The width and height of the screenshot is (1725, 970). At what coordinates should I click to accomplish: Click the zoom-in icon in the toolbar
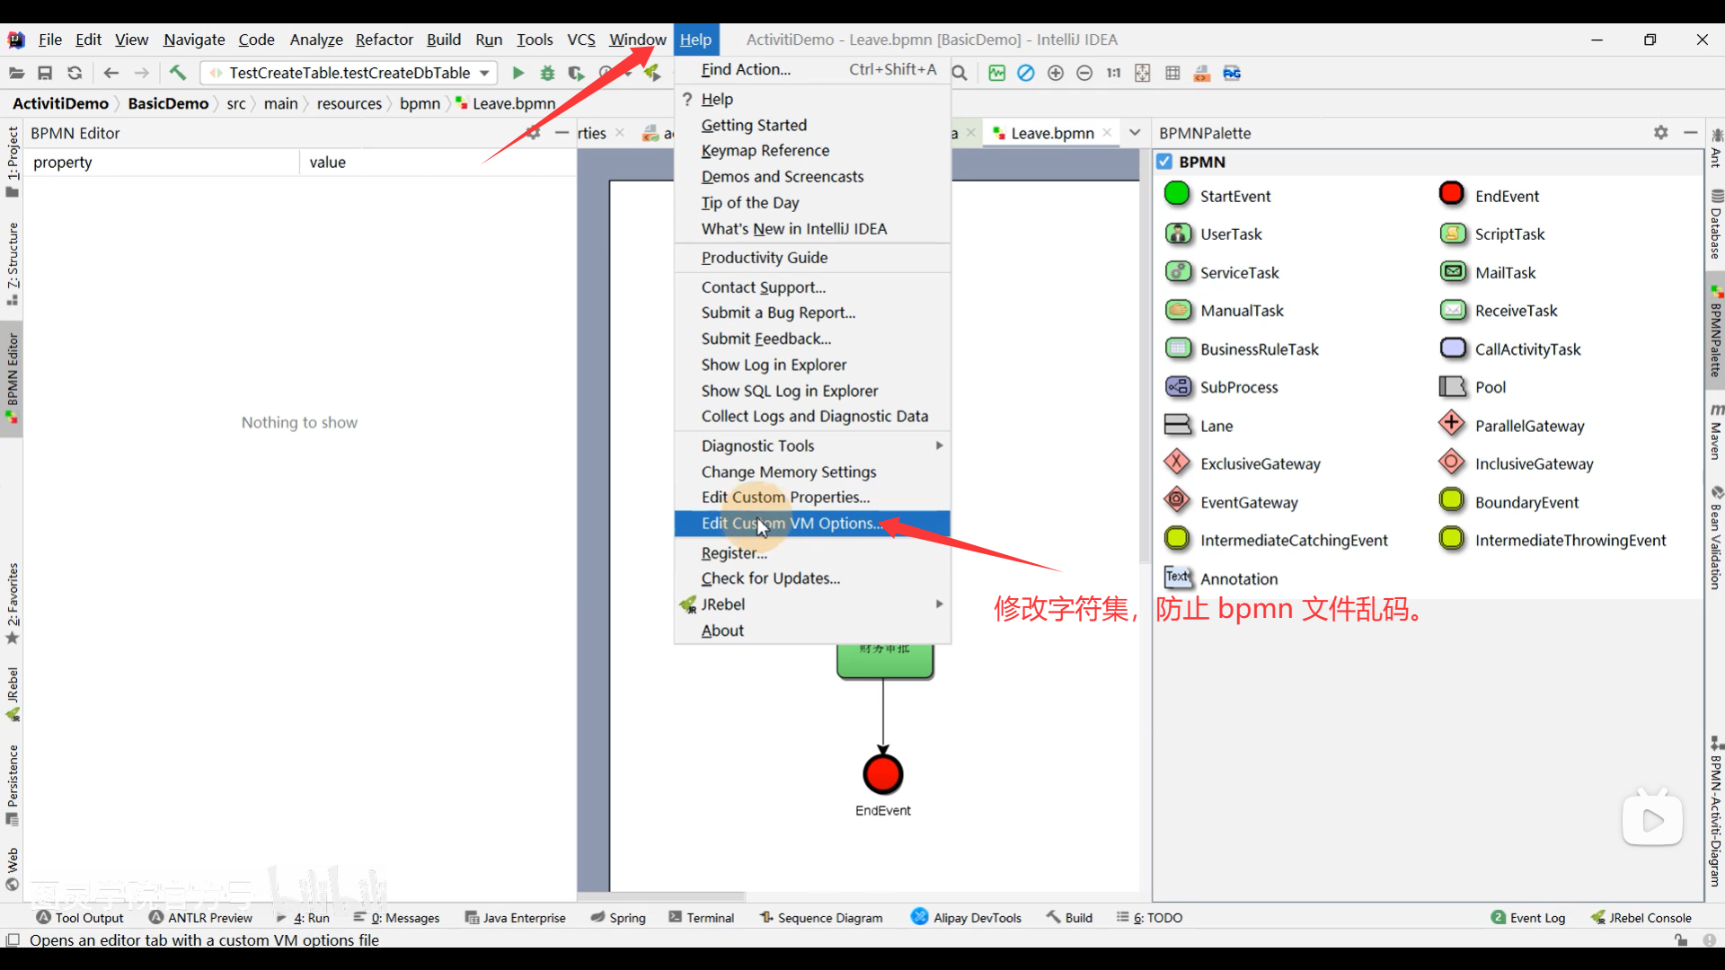[1056, 73]
